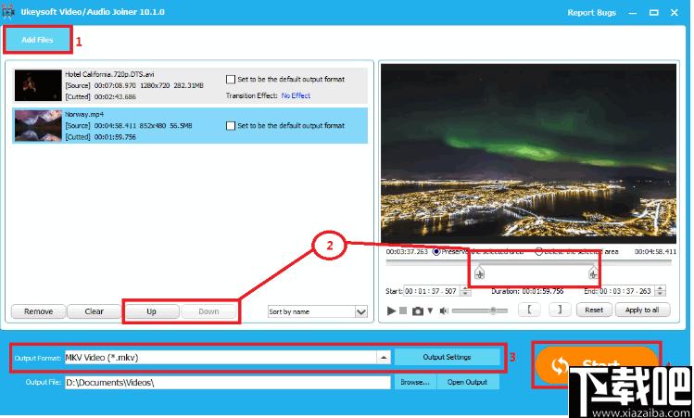Tick default output format for Norway.mp4
The width and height of the screenshot is (694, 418).
[x=231, y=126]
